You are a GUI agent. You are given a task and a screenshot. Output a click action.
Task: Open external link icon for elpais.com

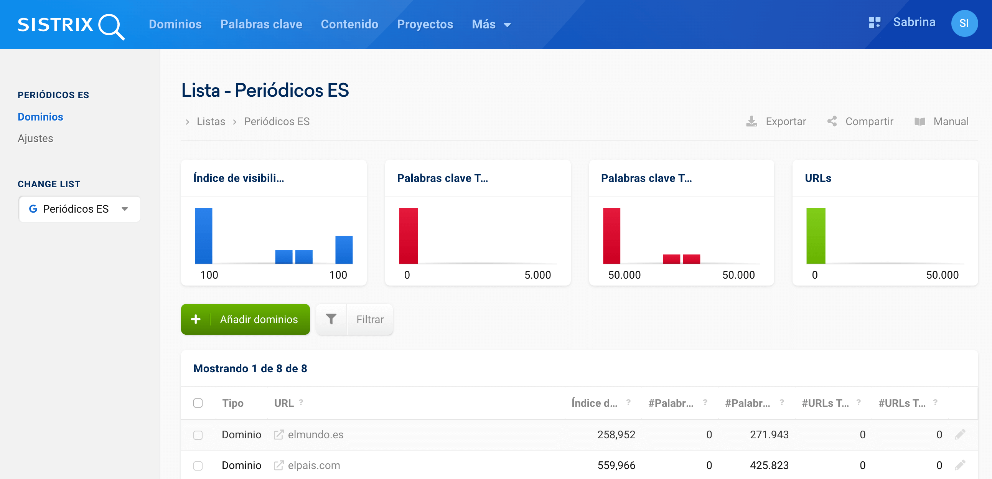pos(278,465)
